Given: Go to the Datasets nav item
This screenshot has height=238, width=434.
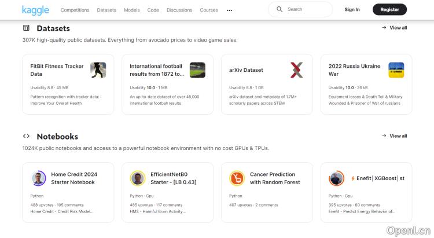Looking at the screenshot, I should (x=106, y=10).
